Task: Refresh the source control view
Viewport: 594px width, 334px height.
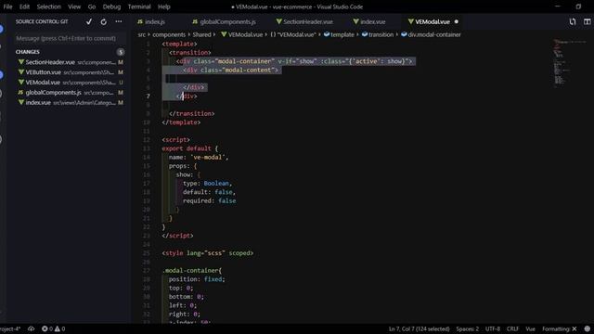Action: (103, 22)
